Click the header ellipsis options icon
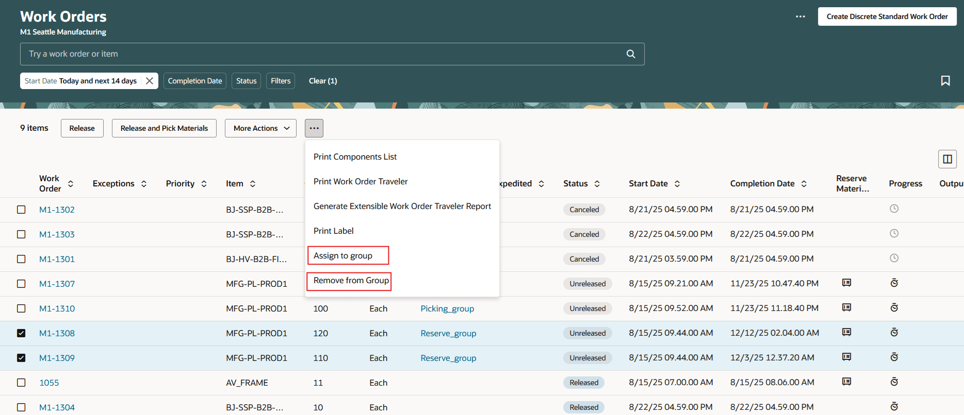The height and width of the screenshot is (415, 964). 800,16
